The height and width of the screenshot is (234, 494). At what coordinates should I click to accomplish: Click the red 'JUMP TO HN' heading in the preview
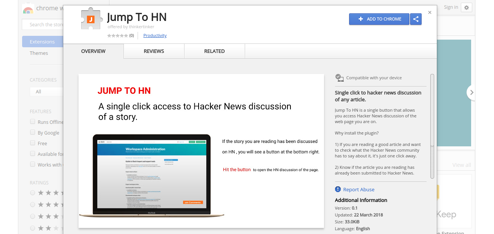124,91
